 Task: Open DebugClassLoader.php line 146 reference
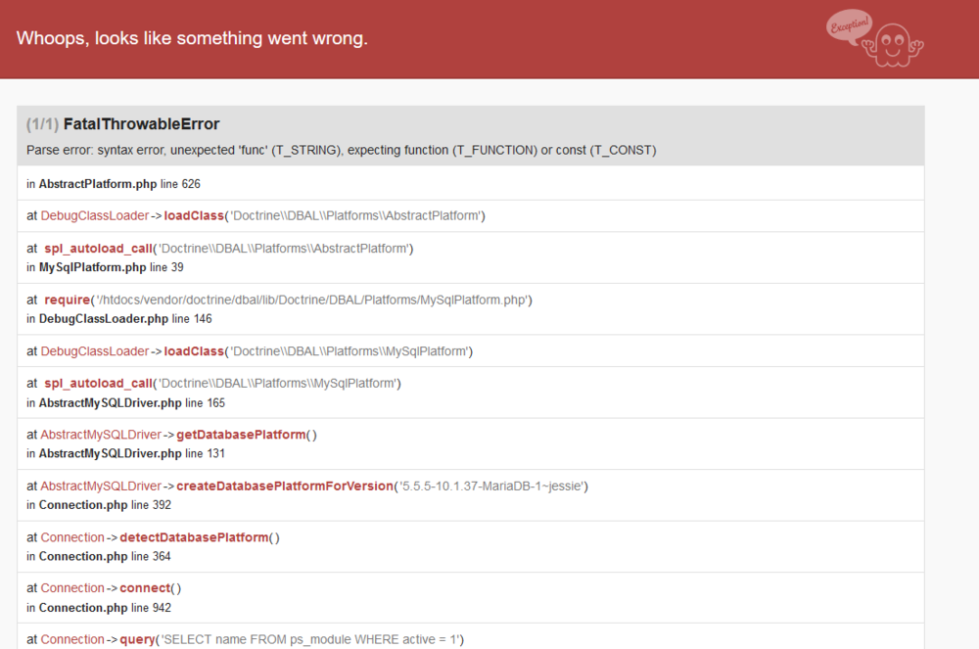[104, 318]
